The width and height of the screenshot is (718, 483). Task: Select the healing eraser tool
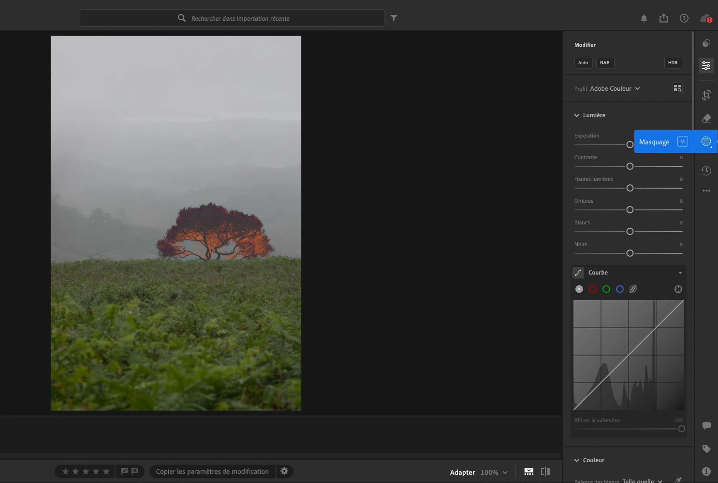(706, 119)
